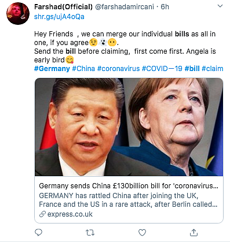Screen dimensions: 230x242
Task: Open the Farshad(Official) display name
Action: [63, 7]
